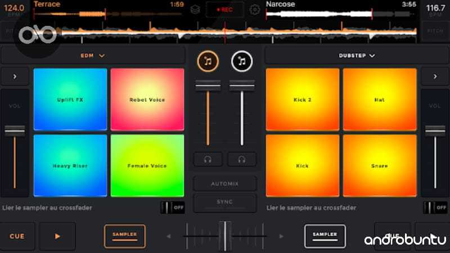
Task: Open settings gear icon
Action: coord(254,10)
